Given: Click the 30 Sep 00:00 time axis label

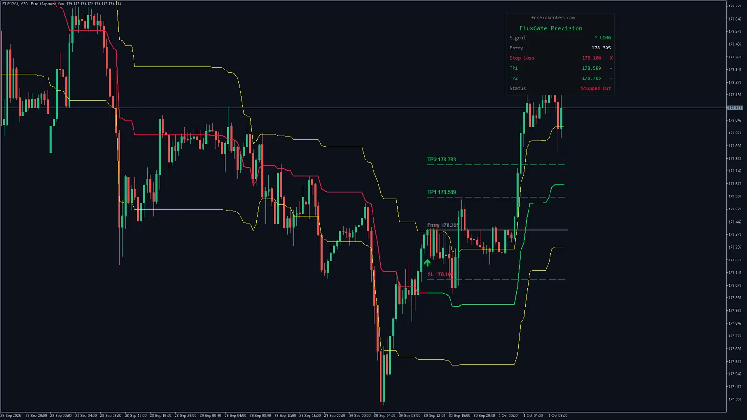Looking at the screenshot, I should (x=359, y=415).
